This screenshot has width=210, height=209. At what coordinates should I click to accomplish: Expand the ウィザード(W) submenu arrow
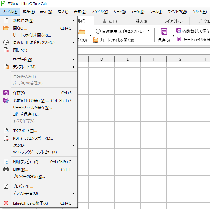73,60
